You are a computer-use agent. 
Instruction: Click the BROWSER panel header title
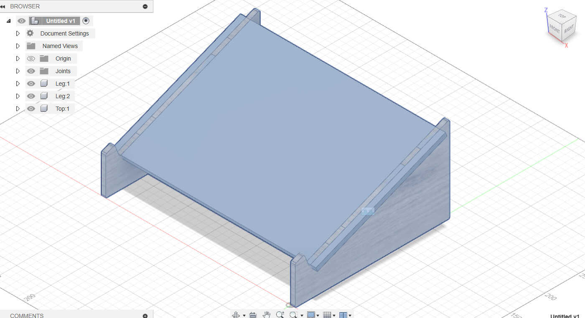pyautogui.click(x=25, y=6)
